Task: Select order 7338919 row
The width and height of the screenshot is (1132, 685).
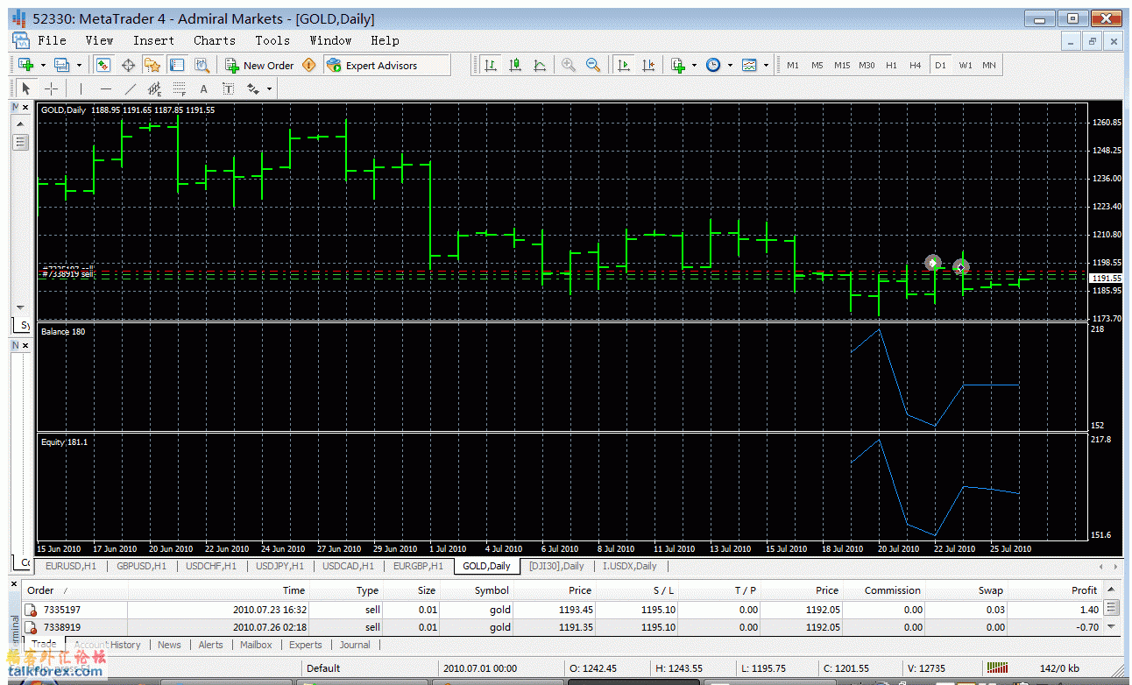Action: (x=562, y=627)
